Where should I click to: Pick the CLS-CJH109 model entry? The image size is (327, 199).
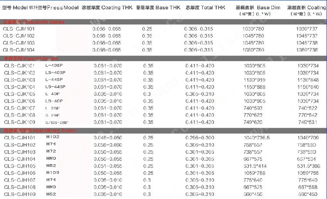pos(20,194)
